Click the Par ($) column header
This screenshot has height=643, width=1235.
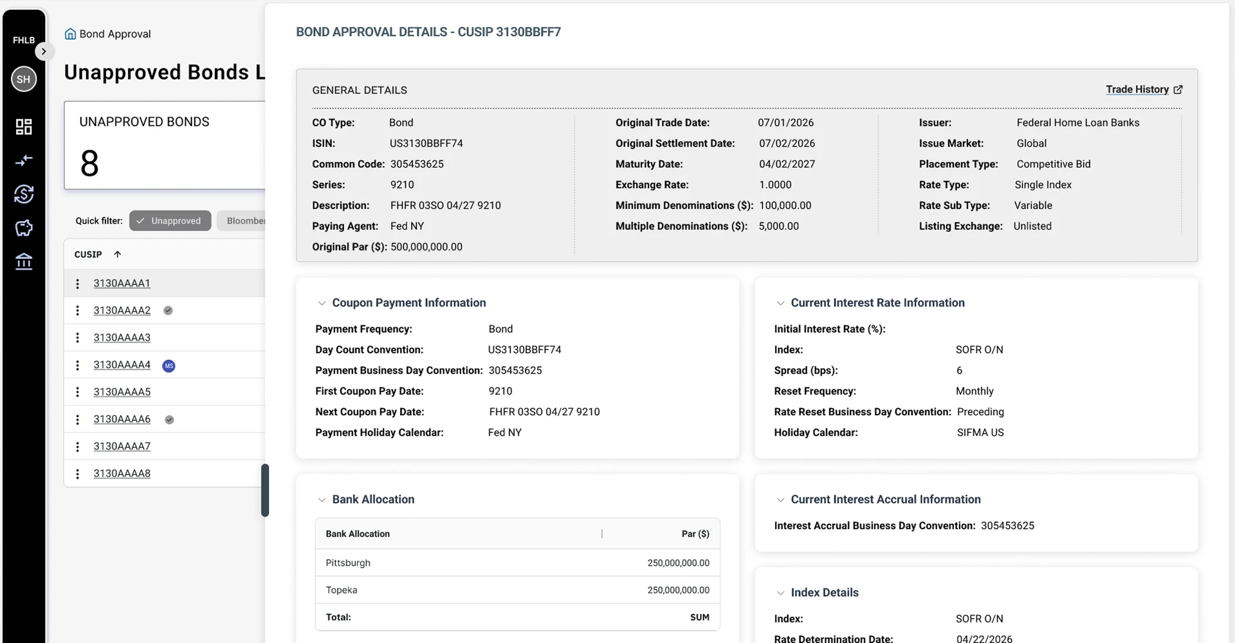[x=695, y=534]
